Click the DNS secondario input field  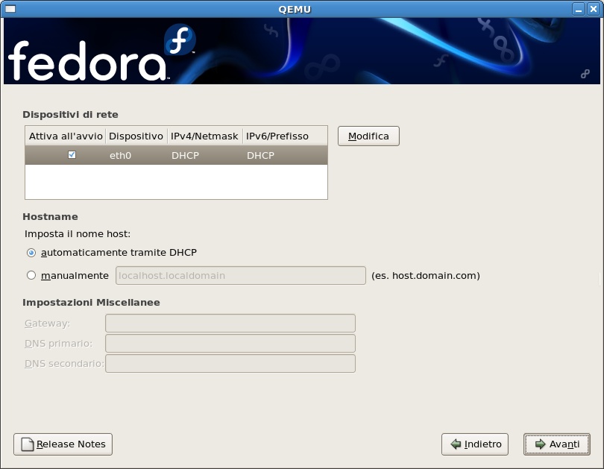(x=230, y=363)
